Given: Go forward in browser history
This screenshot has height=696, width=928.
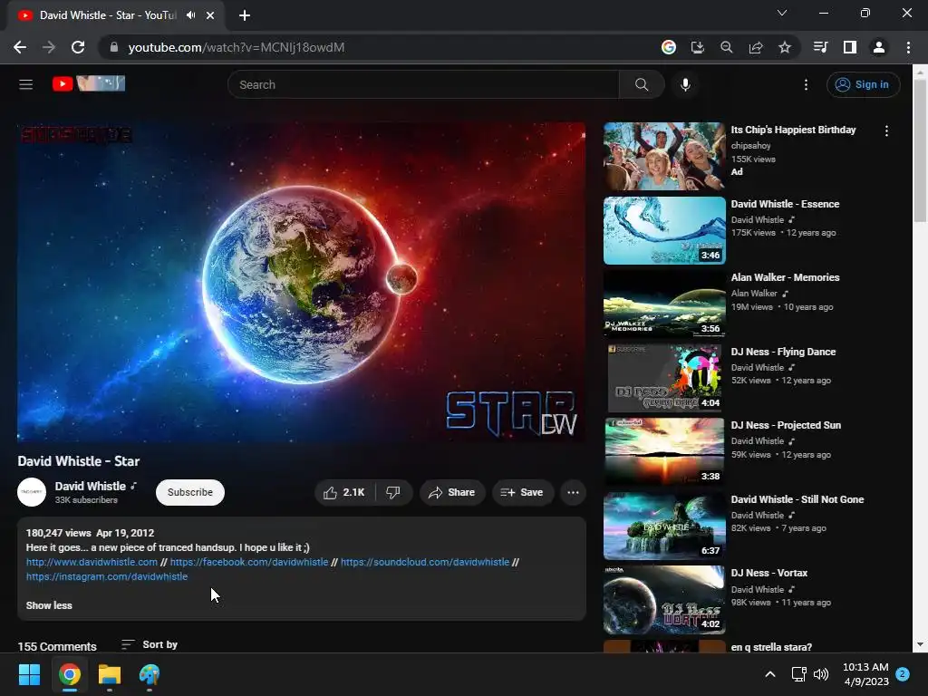Looking at the screenshot, I should coord(49,47).
